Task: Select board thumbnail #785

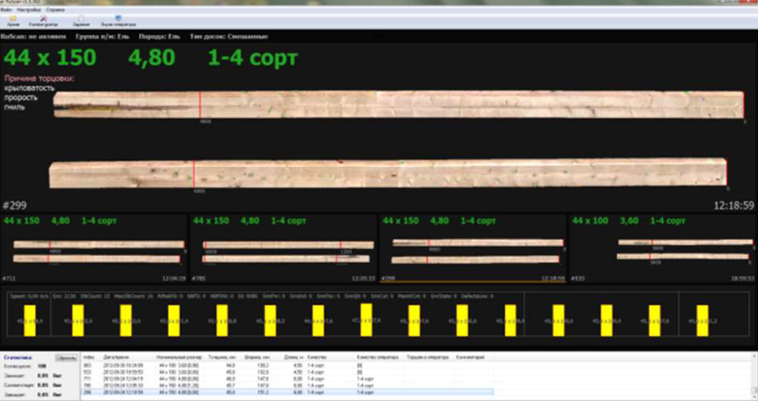Action: tap(283, 250)
